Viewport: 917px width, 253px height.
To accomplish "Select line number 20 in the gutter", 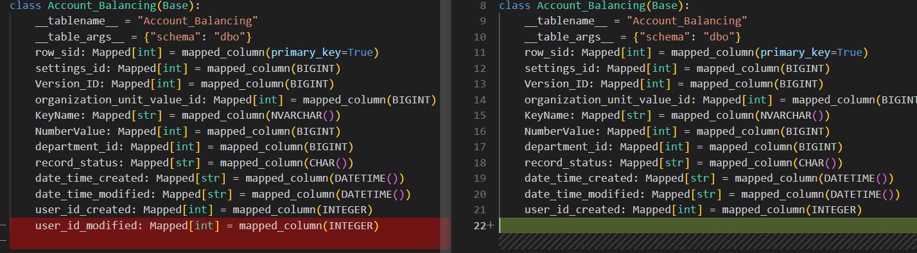I will (x=480, y=194).
